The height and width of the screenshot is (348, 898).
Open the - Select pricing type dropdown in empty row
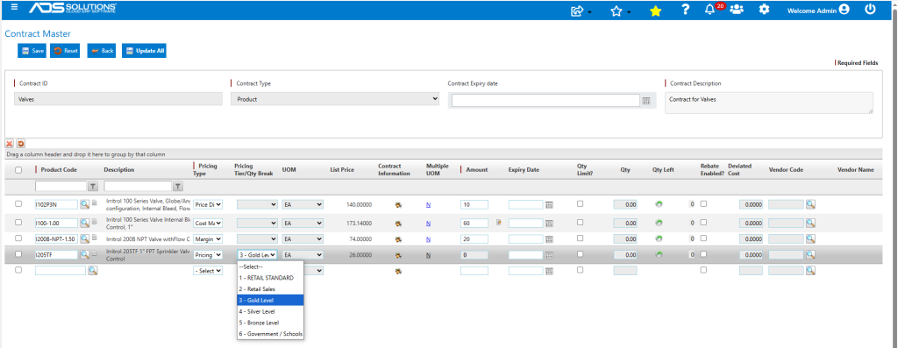point(208,271)
